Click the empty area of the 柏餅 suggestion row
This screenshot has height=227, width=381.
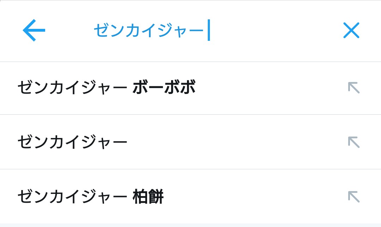[x=254, y=197]
